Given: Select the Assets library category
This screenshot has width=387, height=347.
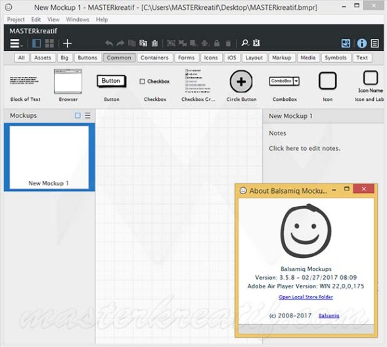Looking at the screenshot, I should [43, 58].
